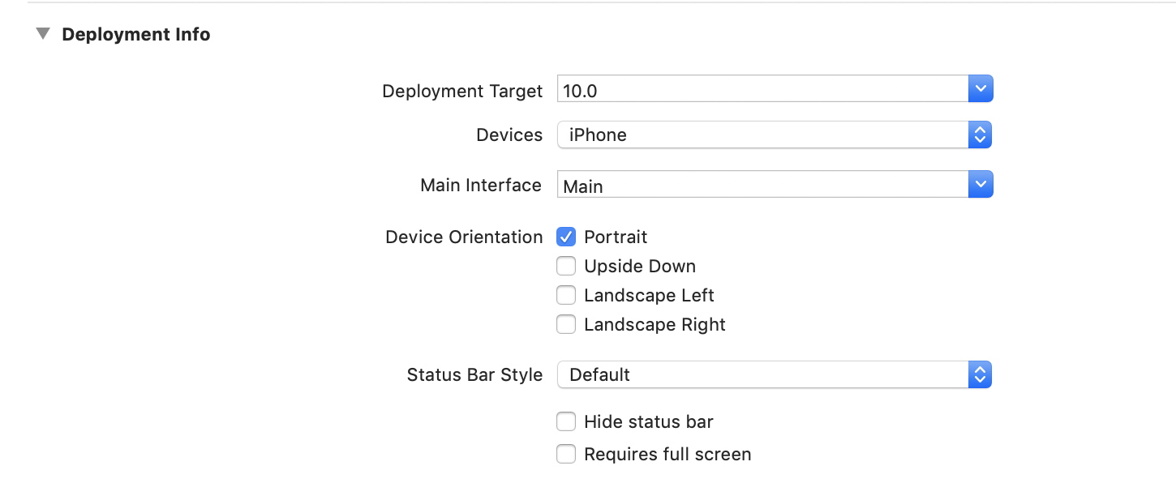Click the Main Interface text field
1176x483 pixels.
[762, 186]
